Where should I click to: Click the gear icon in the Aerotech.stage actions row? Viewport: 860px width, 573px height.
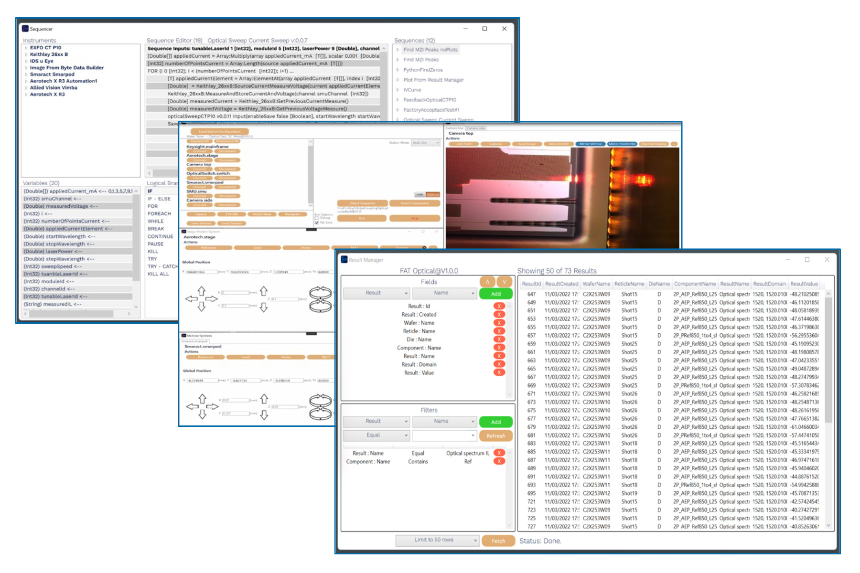pyautogui.click(x=424, y=247)
